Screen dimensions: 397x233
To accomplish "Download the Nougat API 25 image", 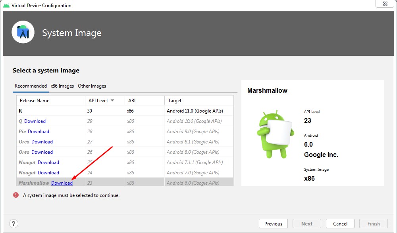I will point(48,162).
